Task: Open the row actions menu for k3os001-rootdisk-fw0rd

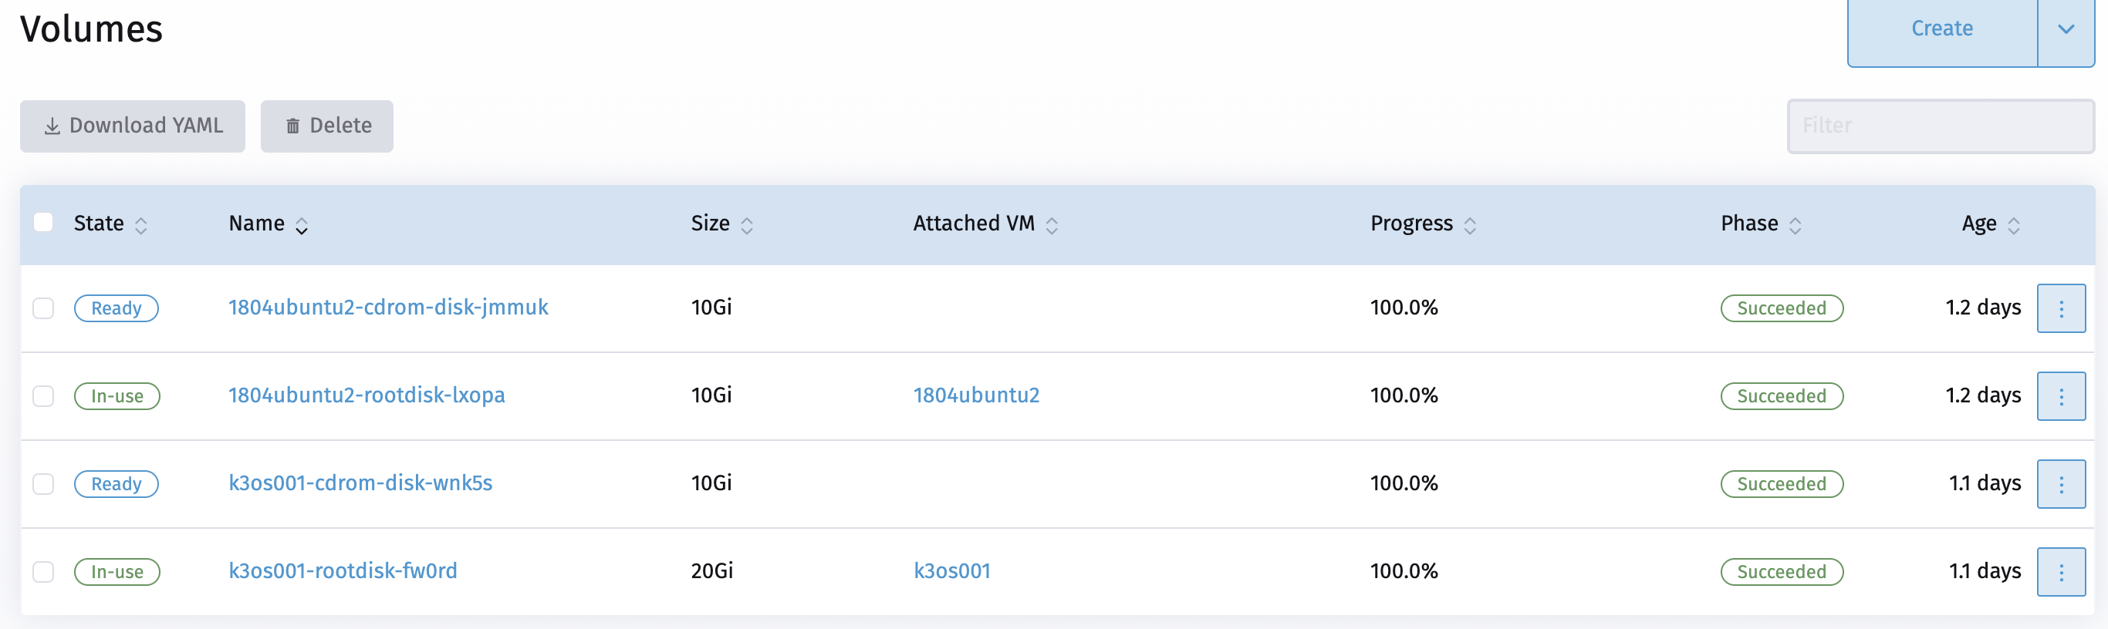Action: coord(2060,571)
